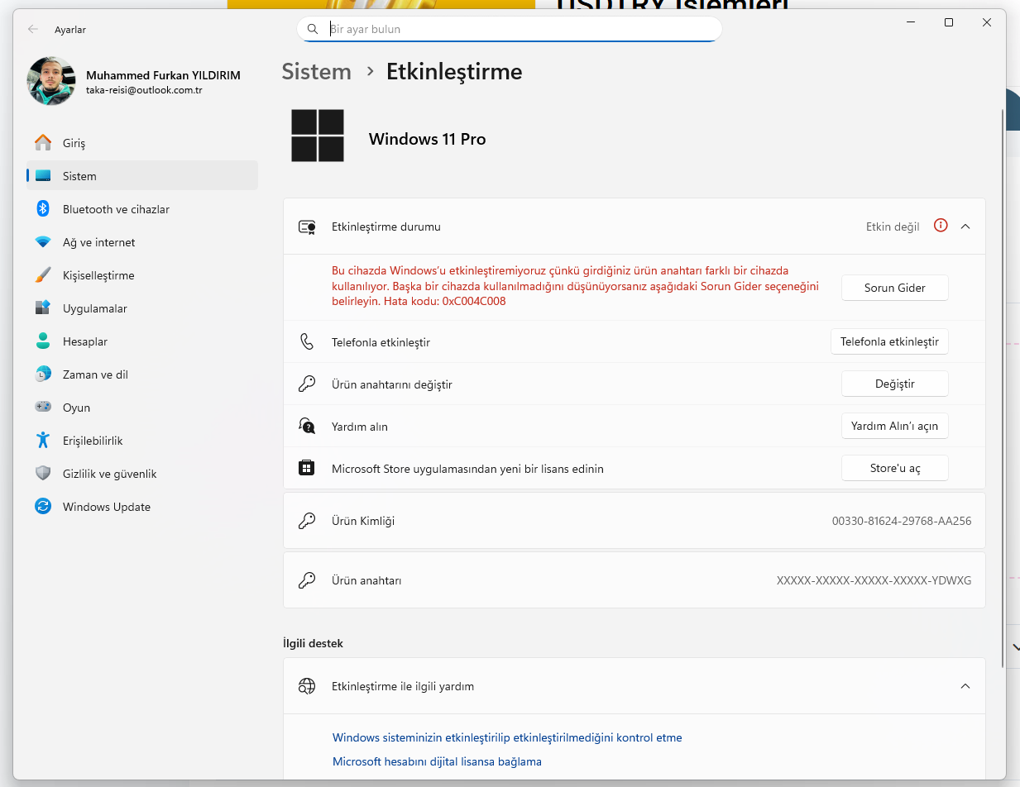Click the key icon beside Ürün Kimliği
This screenshot has height=787, width=1020.
[x=307, y=521]
